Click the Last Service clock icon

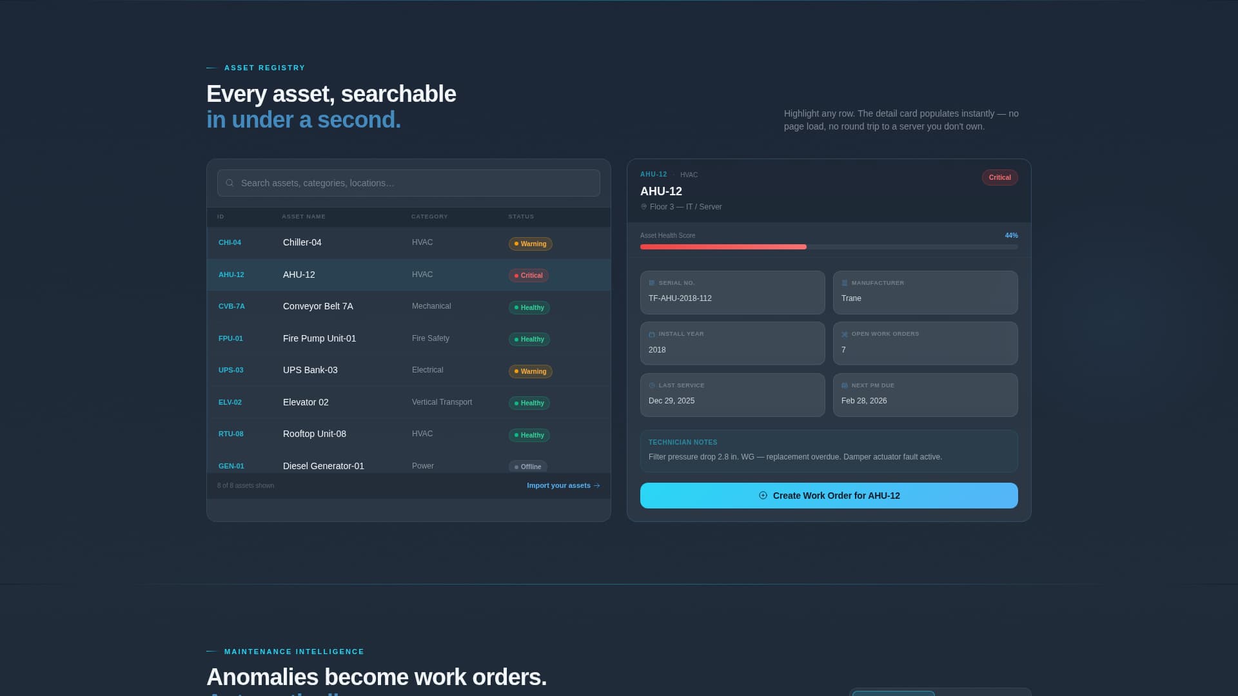click(x=651, y=385)
